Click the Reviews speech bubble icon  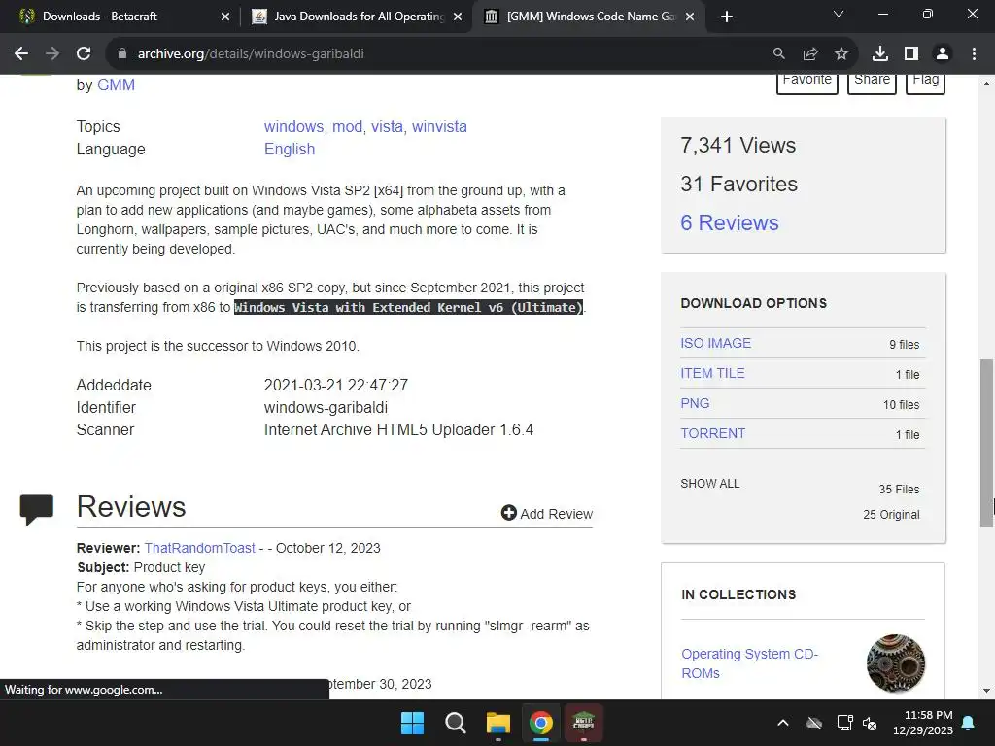click(36, 510)
